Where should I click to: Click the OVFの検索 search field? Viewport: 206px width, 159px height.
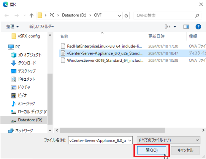point(165,15)
